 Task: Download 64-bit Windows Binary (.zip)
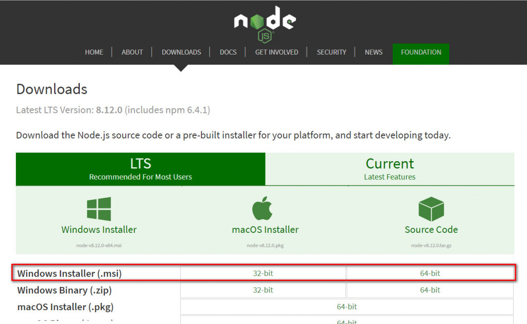(430, 290)
